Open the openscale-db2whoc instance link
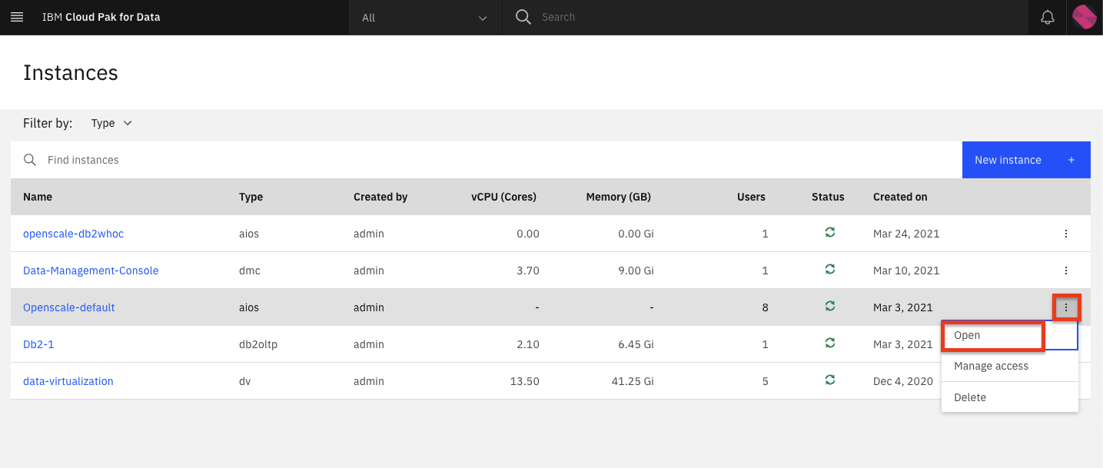The width and height of the screenshot is (1103, 468). point(73,234)
